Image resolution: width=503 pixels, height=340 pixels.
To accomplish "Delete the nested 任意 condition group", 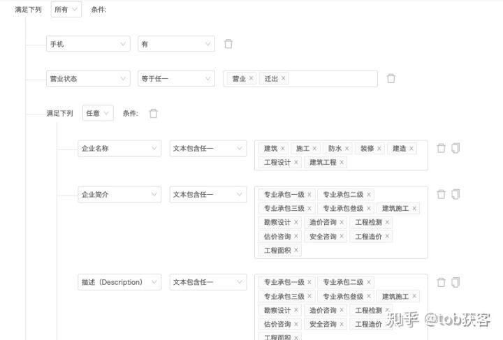I will (153, 113).
